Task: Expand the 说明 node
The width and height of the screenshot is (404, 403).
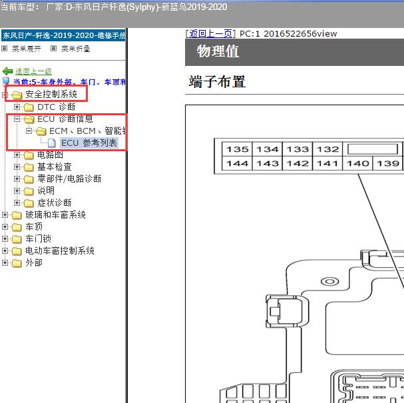Action: pos(17,191)
